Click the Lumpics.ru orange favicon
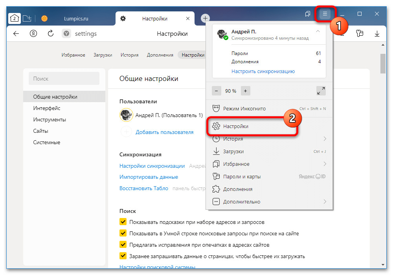This screenshot has height=275, width=393. pyautogui.click(x=44, y=18)
